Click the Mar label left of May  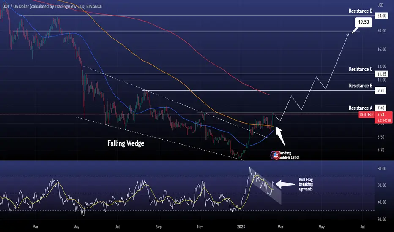(x=36, y=227)
